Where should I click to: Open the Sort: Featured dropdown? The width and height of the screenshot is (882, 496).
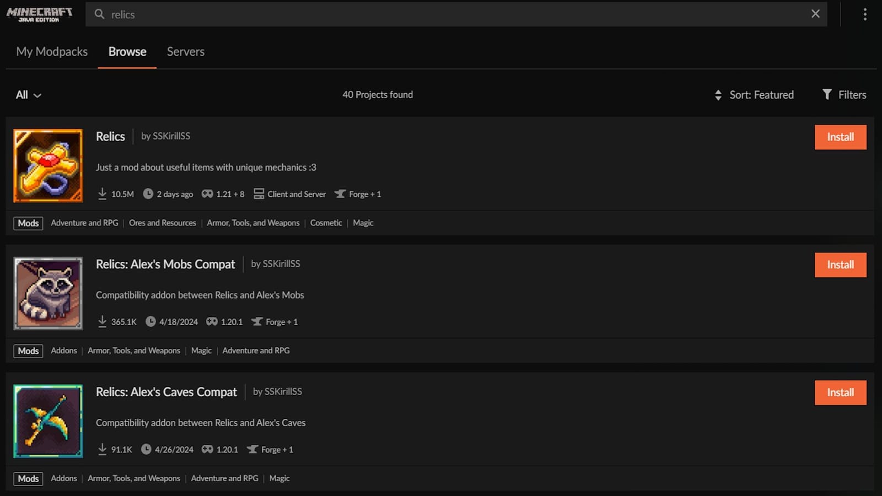tap(754, 95)
